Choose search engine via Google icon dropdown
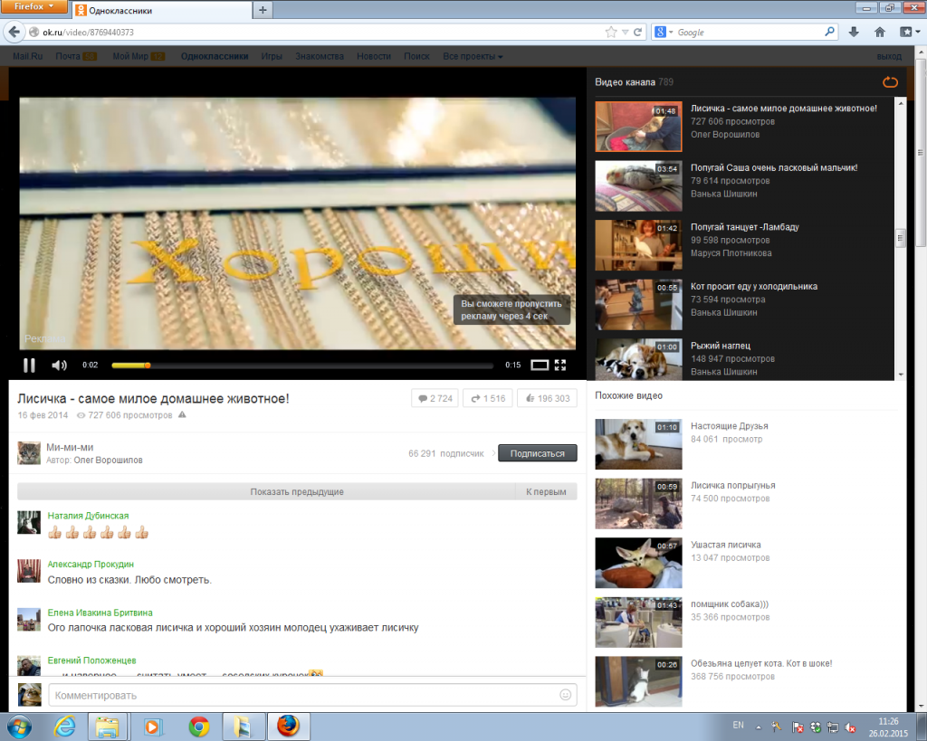Image resolution: width=927 pixels, height=741 pixels. click(664, 32)
